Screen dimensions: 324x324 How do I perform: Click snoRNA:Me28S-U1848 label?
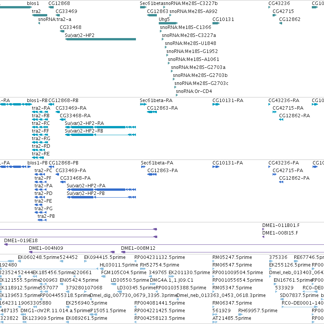click(x=190, y=43)
